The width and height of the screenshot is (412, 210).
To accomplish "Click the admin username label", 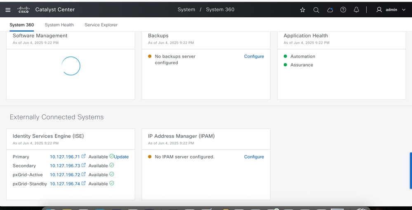I will pyautogui.click(x=391, y=10).
